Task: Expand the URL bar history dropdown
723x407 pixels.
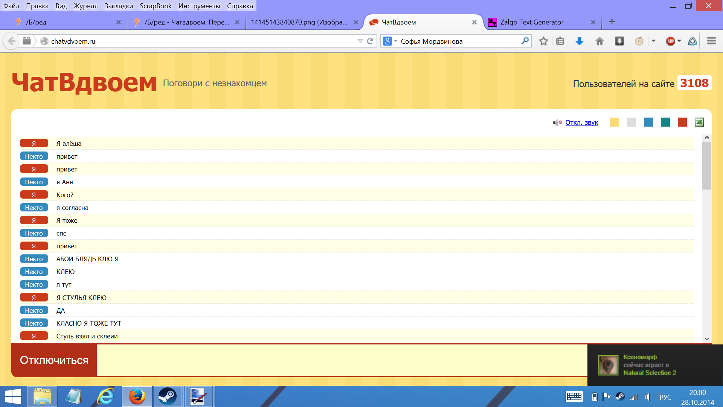Action: tap(360, 41)
